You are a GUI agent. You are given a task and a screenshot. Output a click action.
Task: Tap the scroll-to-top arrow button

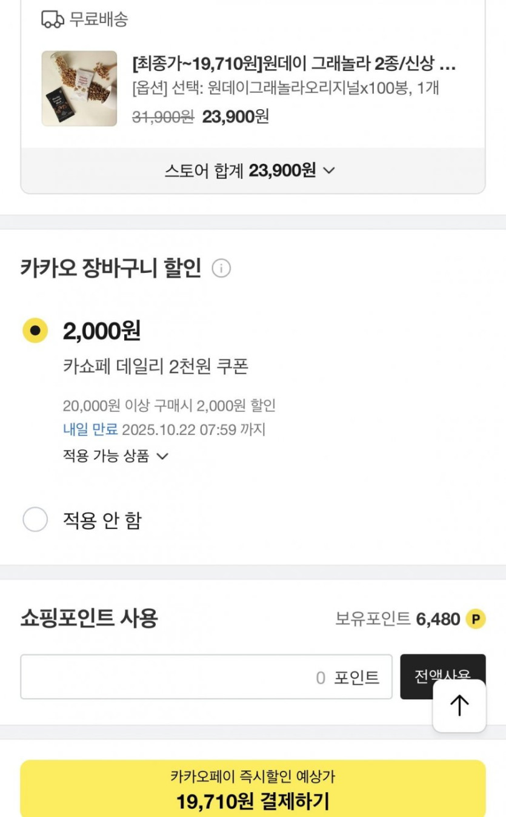coord(459,705)
